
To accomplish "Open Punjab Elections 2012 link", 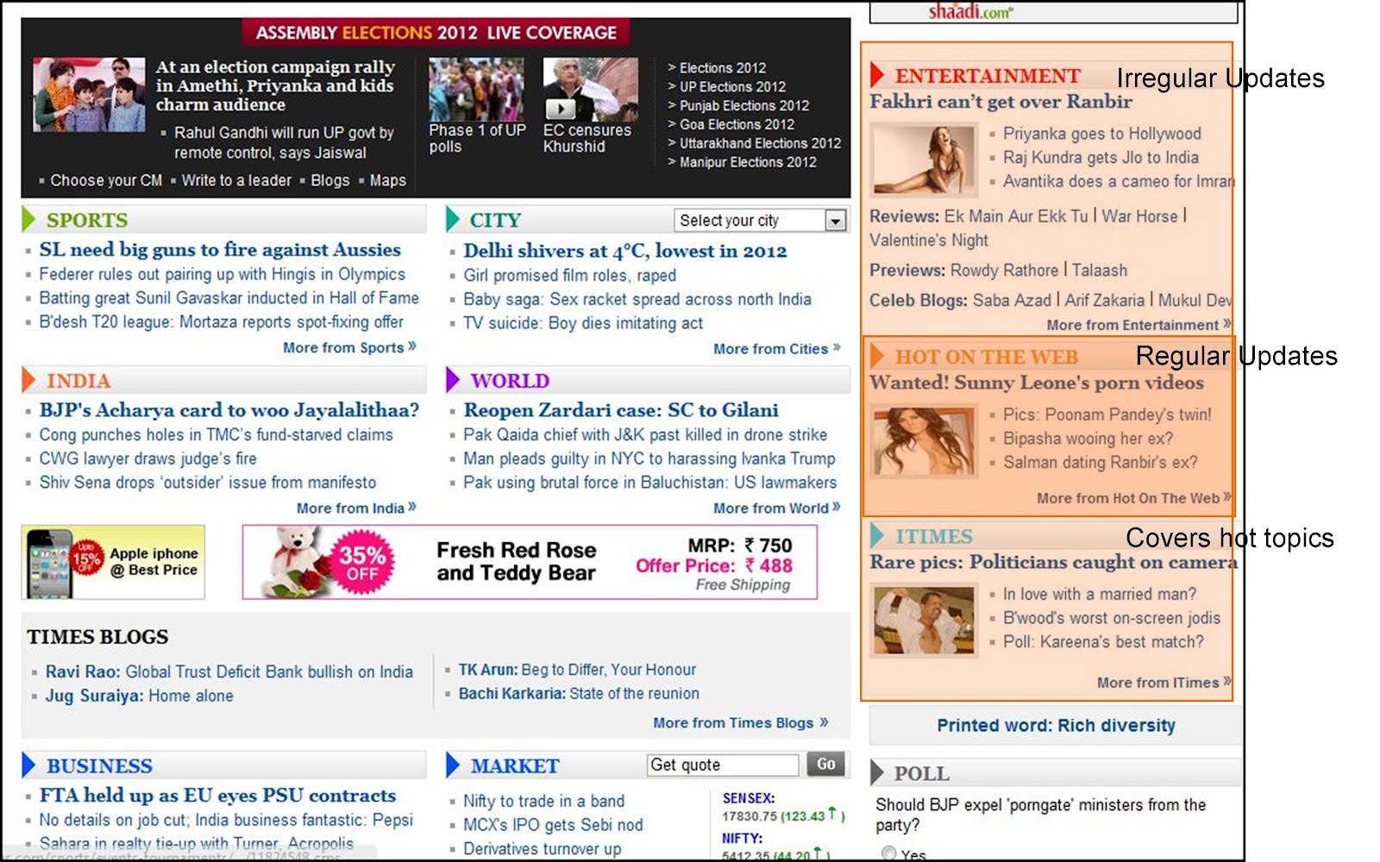I will coord(744,105).
